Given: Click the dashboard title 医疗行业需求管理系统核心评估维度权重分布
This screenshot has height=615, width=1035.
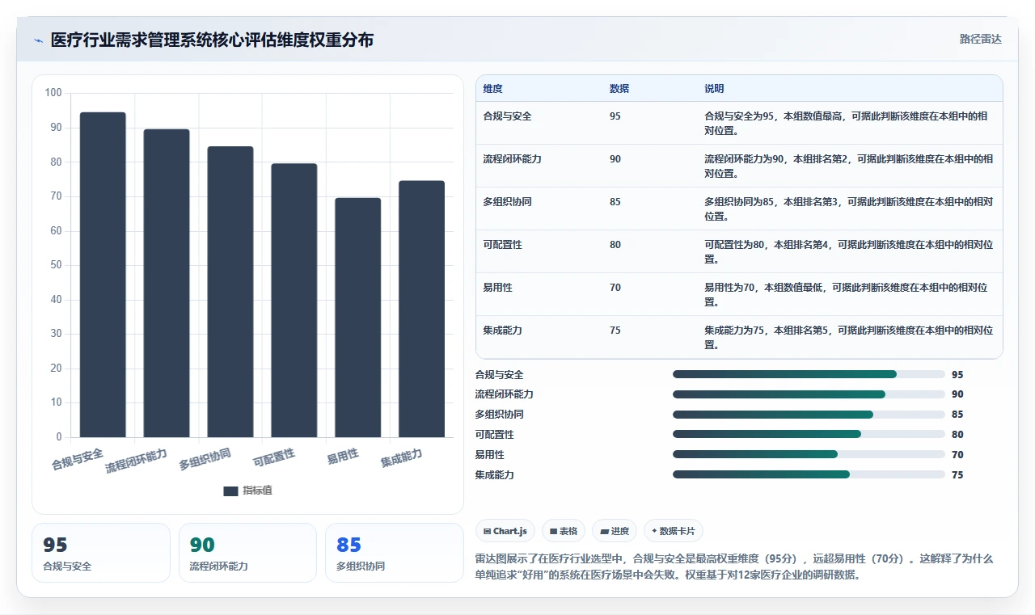Looking at the screenshot, I should 212,40.
